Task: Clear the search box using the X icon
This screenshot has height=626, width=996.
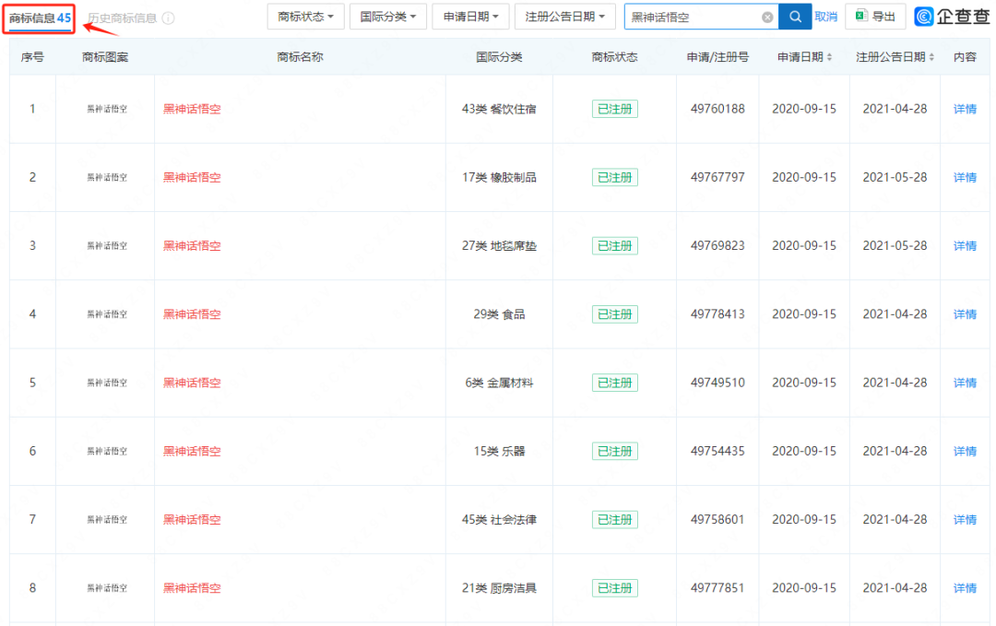Action: pyautogui.click(x=766, y=17)
